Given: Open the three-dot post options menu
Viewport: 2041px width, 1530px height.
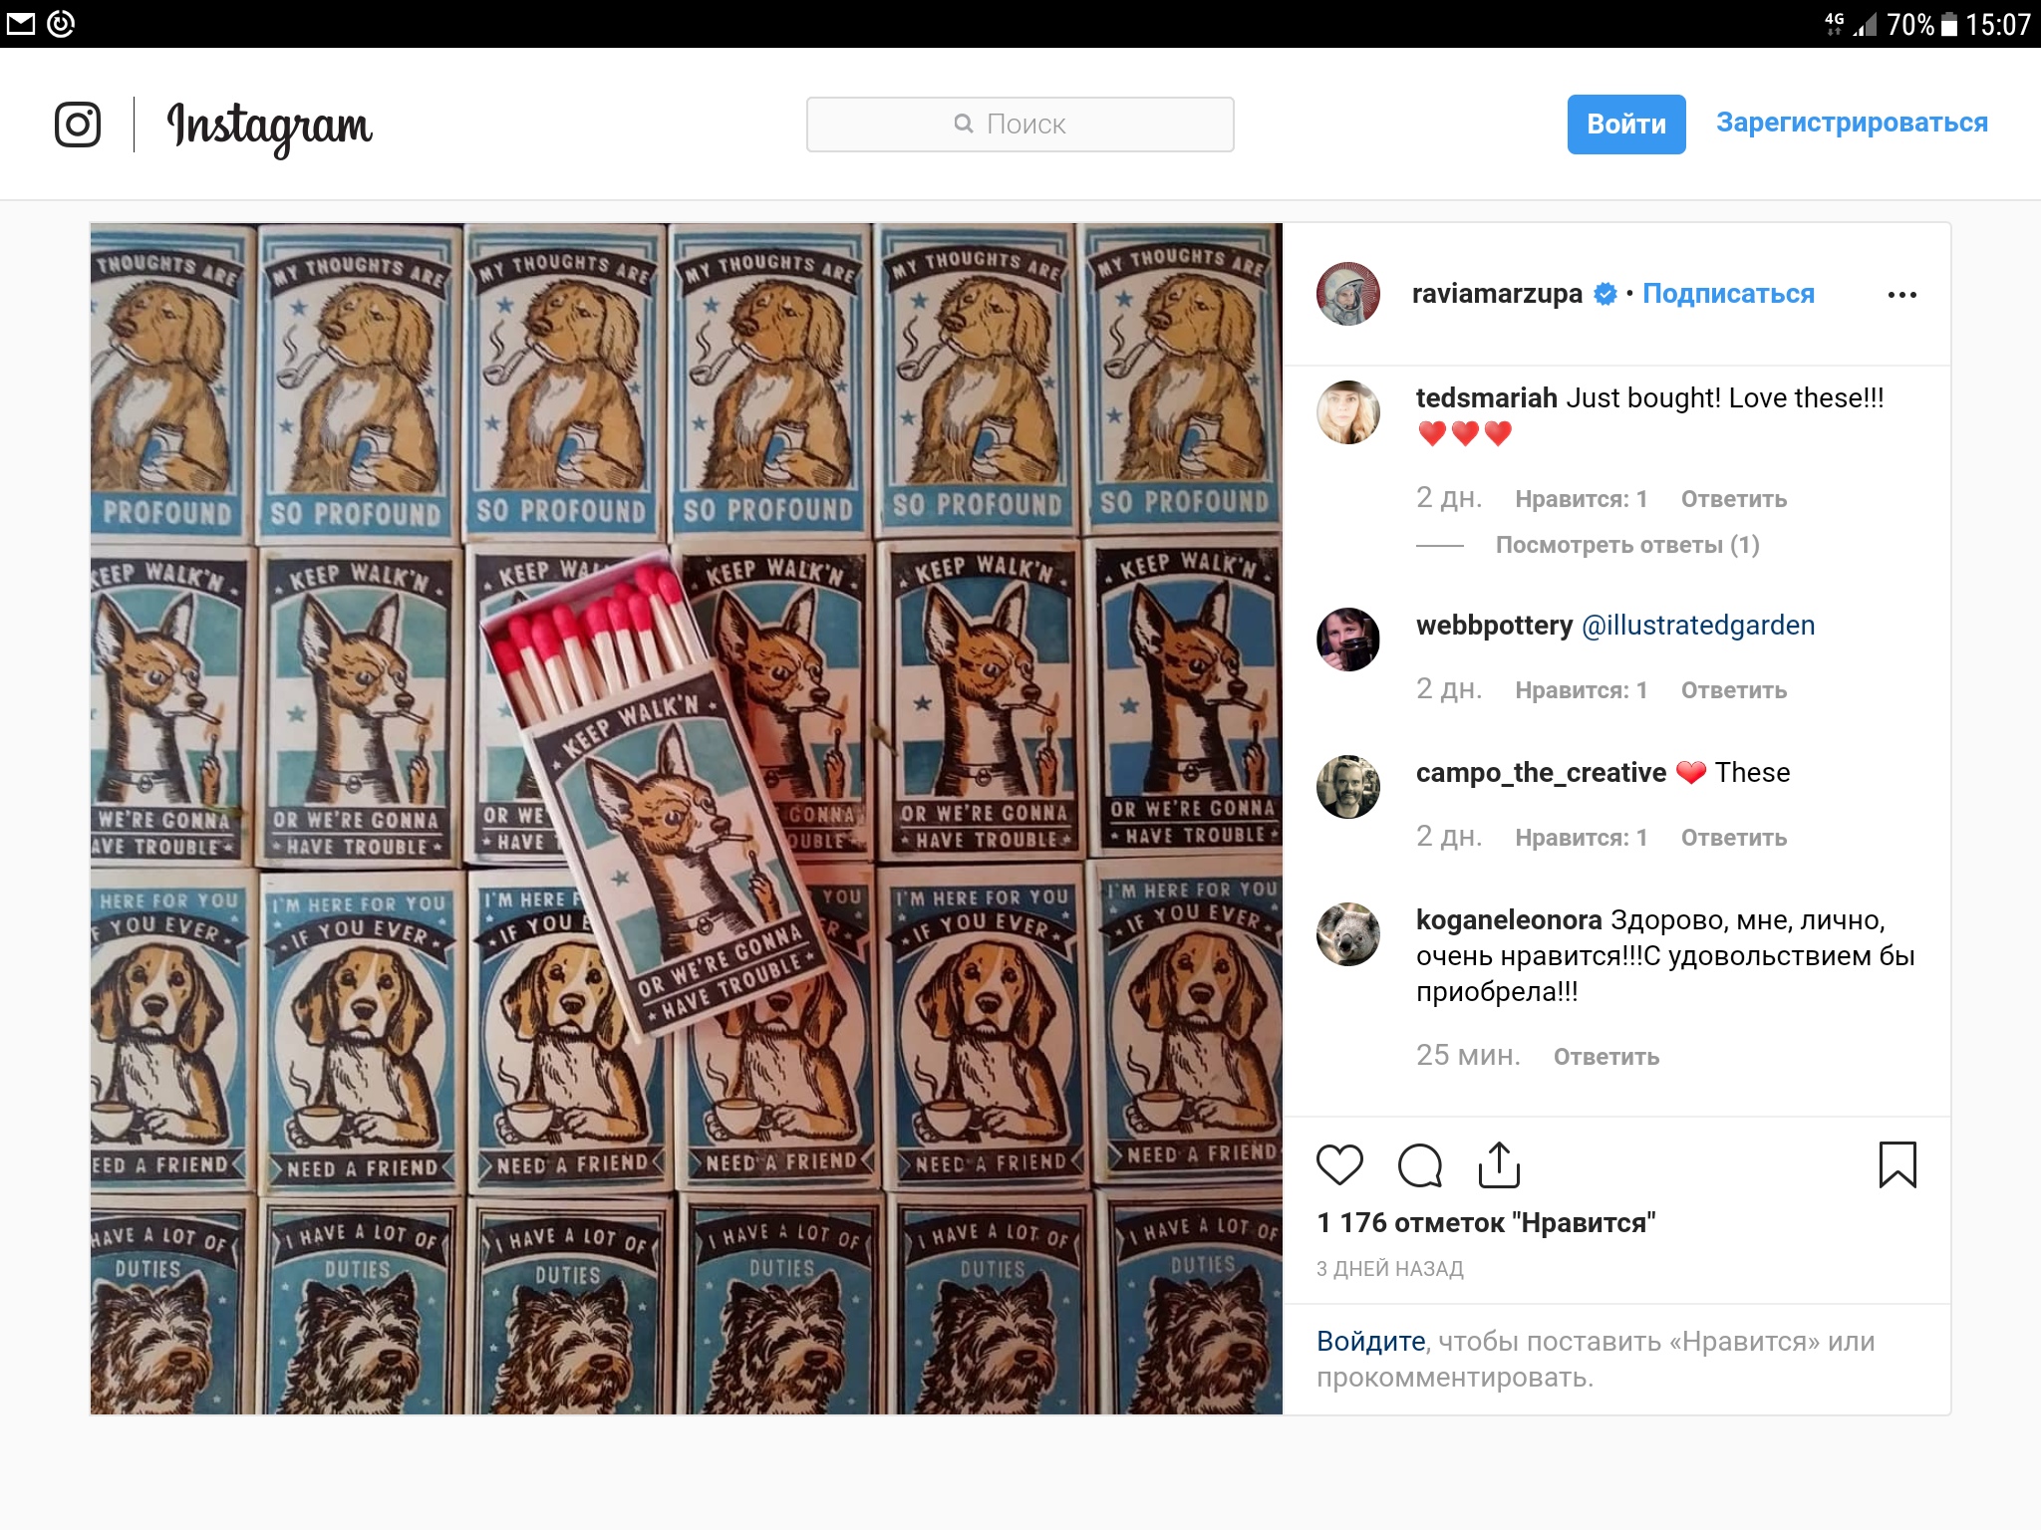Looking at the screenshot, I should click(1901, 295).
